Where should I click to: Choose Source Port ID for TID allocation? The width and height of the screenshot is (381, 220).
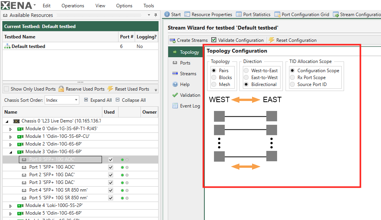point(292,84)
